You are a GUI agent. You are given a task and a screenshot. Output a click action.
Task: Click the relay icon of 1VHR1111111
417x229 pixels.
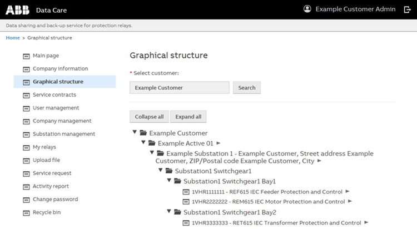[x=186, y=192]
